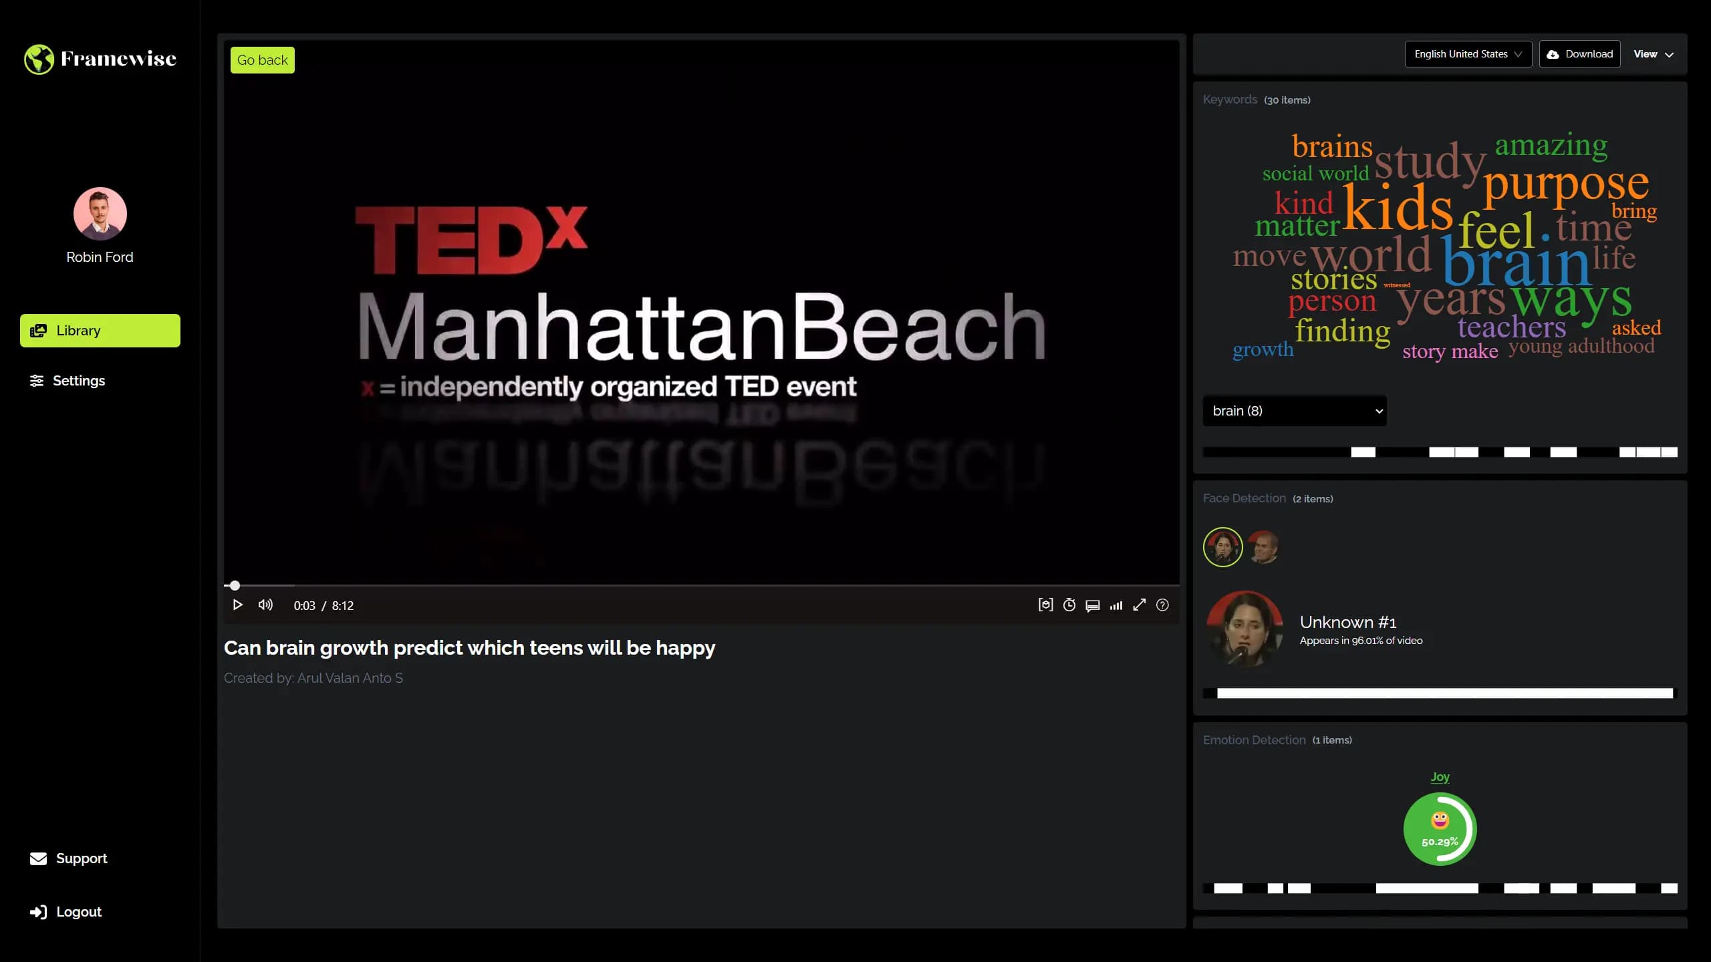The height and width of the screenshot is (962, 1711).
Task: Open the Library section
Action: pos(100,331)
